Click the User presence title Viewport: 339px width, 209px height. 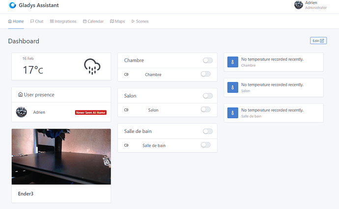click(39, 95)
